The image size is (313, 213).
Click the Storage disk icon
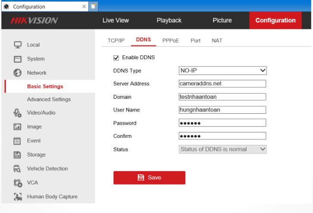(x=18, y=155)
